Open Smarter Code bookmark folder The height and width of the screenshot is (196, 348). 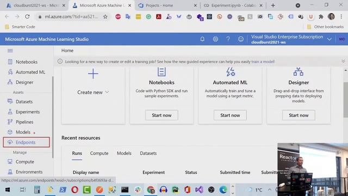tap(20, 27)
